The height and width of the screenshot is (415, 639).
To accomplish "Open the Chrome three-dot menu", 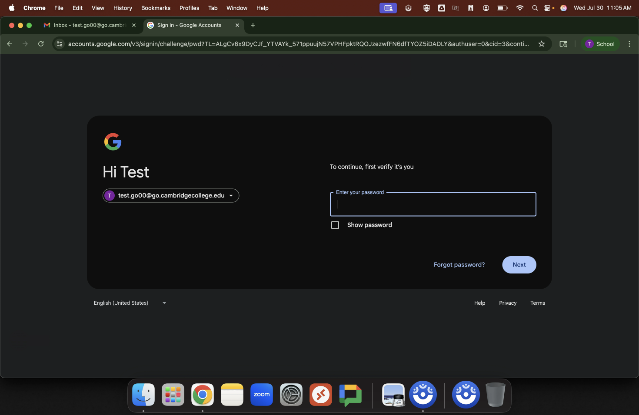I will coord(629,44).
